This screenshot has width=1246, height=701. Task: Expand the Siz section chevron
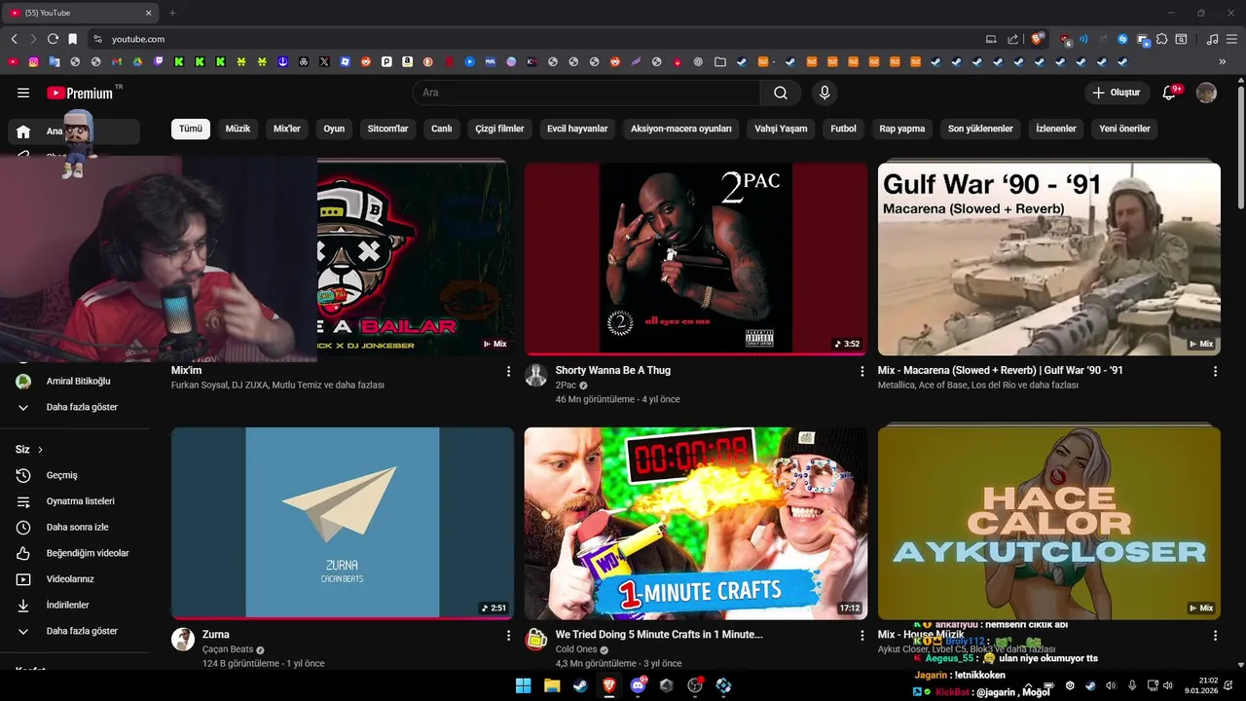pyautogui.click(x=40, y=450)
